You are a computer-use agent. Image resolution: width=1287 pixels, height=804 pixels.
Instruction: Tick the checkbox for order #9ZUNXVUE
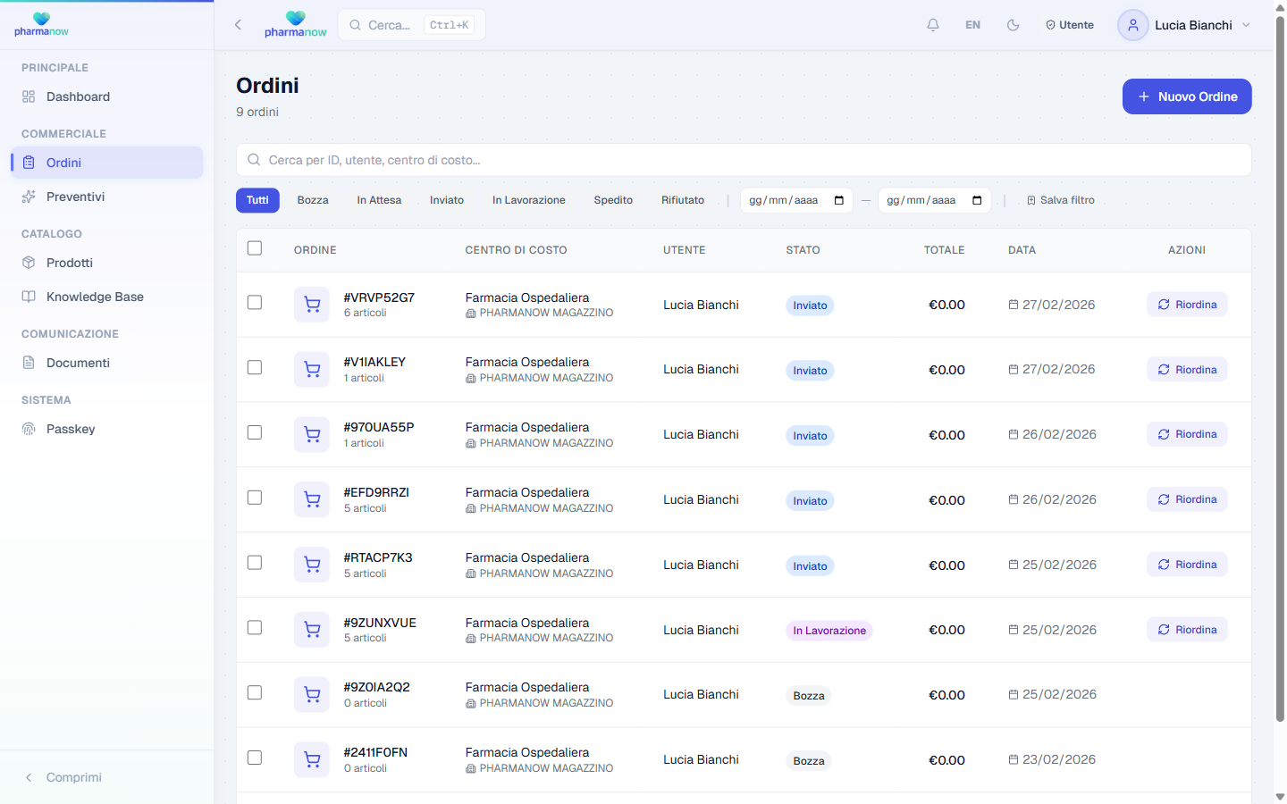255,628
